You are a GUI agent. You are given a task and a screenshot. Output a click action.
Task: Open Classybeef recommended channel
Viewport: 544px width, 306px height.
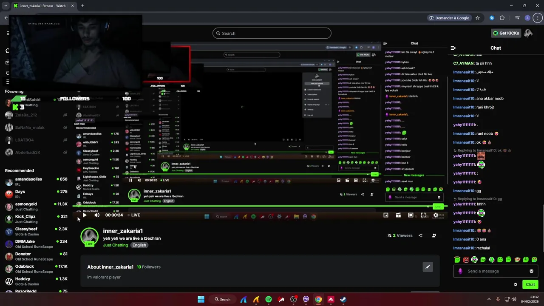coord(36,232)
